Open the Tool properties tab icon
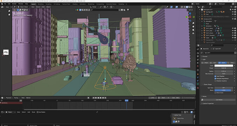Viewport: 237px width, 126px height. 198,49
